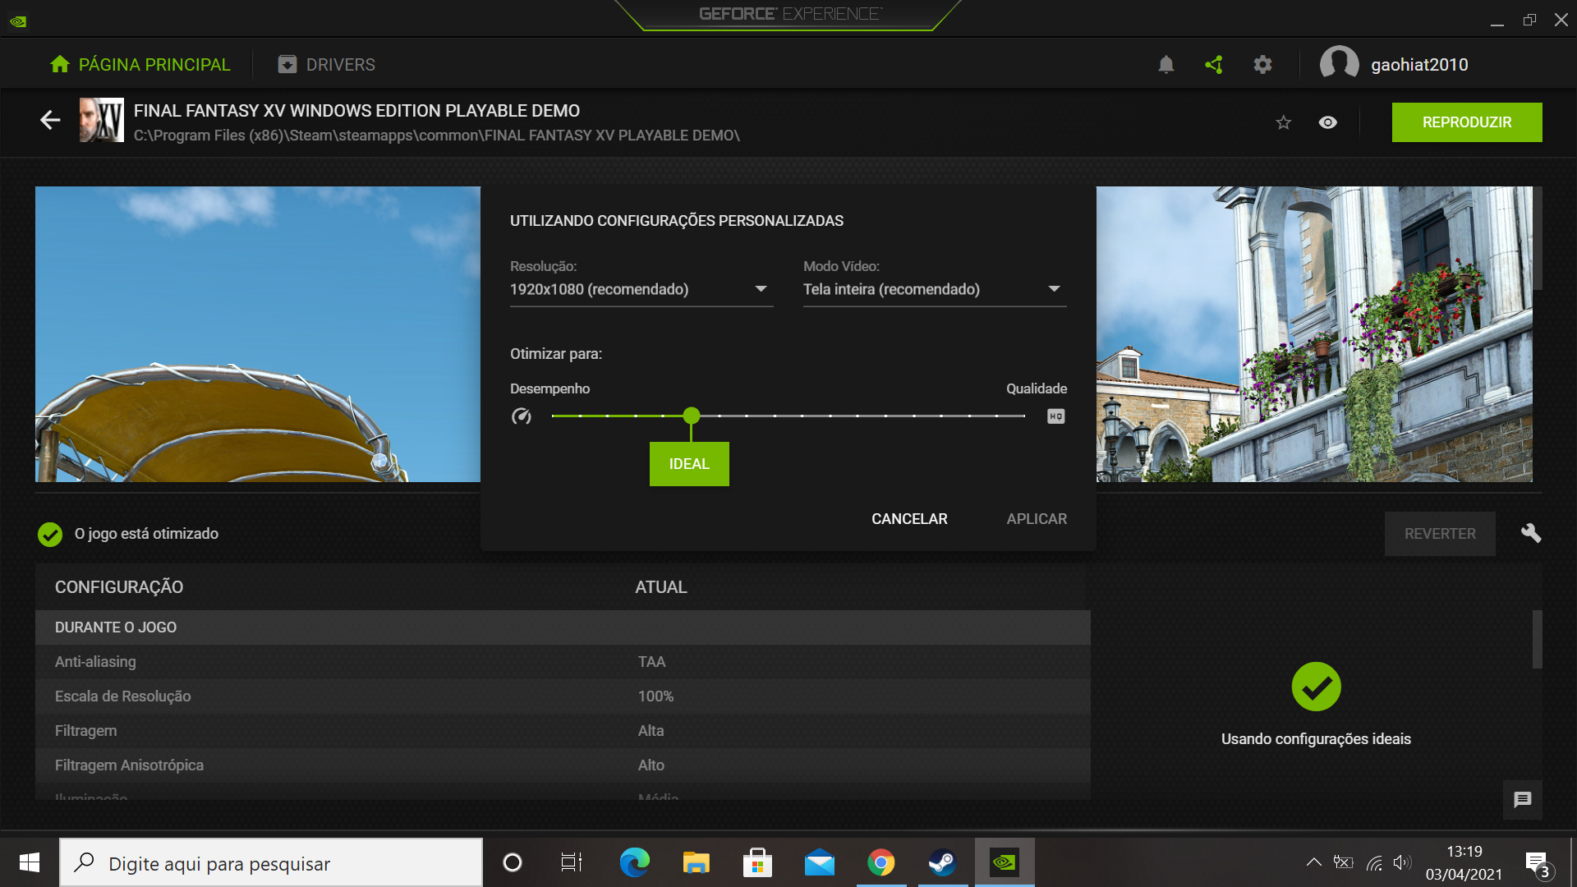Switch to Drivers tab

pyautogui.click(x=327, y=64)
